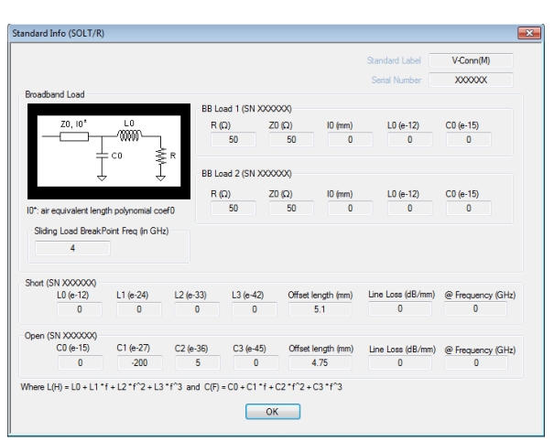The width and height of the screenshot is (554, 442).
Task: Click Short L0 (e-12) field
Action: pyautogui.click(x=80, y=309)
